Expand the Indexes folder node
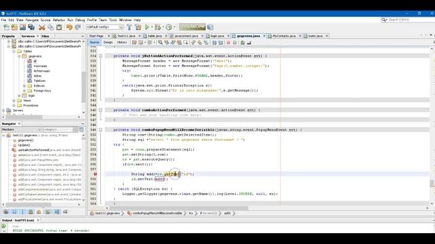The image size is (435, 244). tap(24, 86)
